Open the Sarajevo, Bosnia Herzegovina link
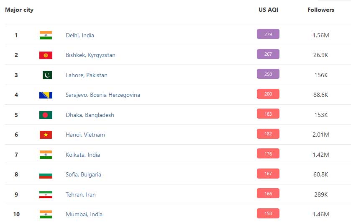Viewport: 351px width, 223px height. [x=103, y=95]
